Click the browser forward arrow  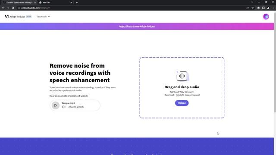click(x=8, y=8)
